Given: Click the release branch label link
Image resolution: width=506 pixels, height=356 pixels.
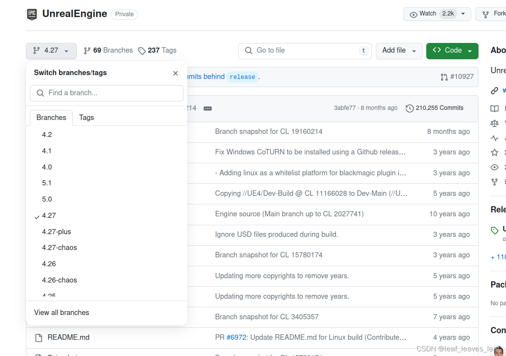Looking at the screenshot, I should (242, 77).
